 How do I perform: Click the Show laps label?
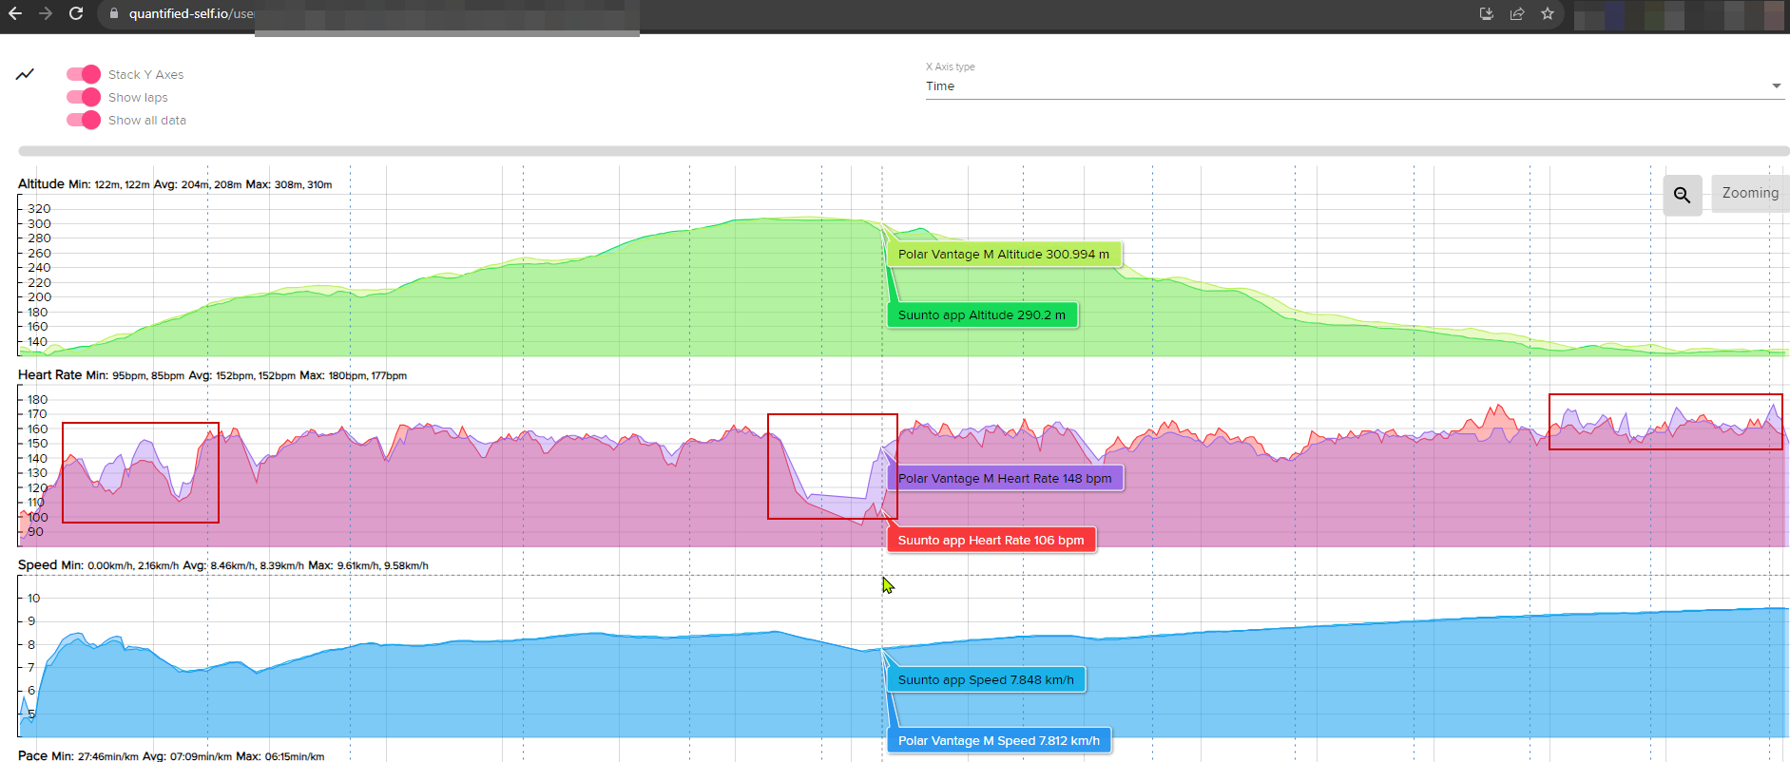pyautogui.click(x=138, y=97)
